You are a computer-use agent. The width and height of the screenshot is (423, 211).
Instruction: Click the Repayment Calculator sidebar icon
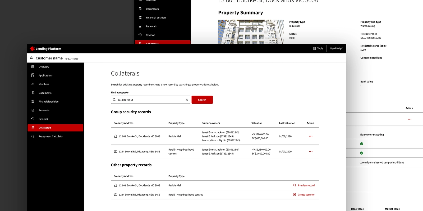(33, 136)
